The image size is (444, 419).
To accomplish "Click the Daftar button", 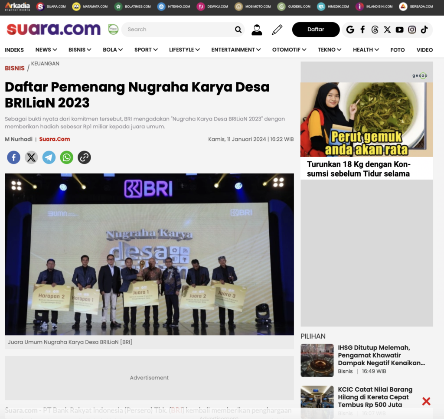I will tap(316, 29).
